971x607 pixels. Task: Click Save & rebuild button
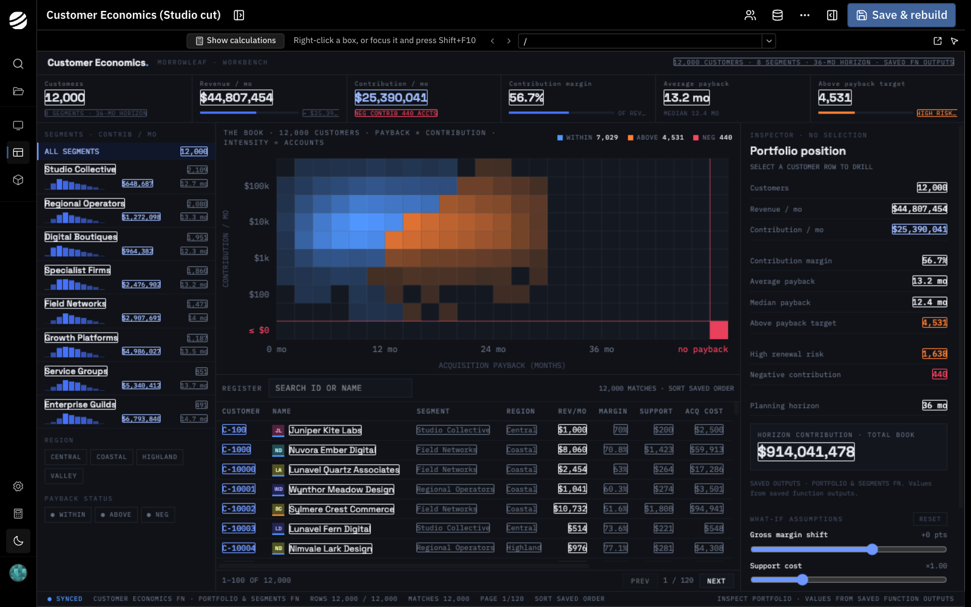901,15
